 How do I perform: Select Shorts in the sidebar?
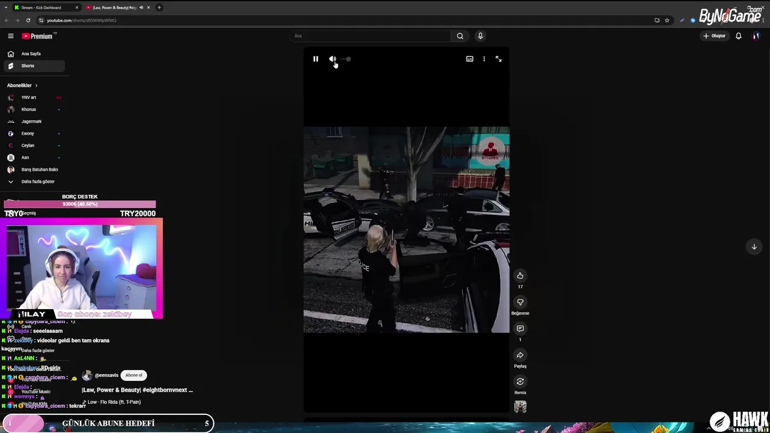click(x=35, y=66)
